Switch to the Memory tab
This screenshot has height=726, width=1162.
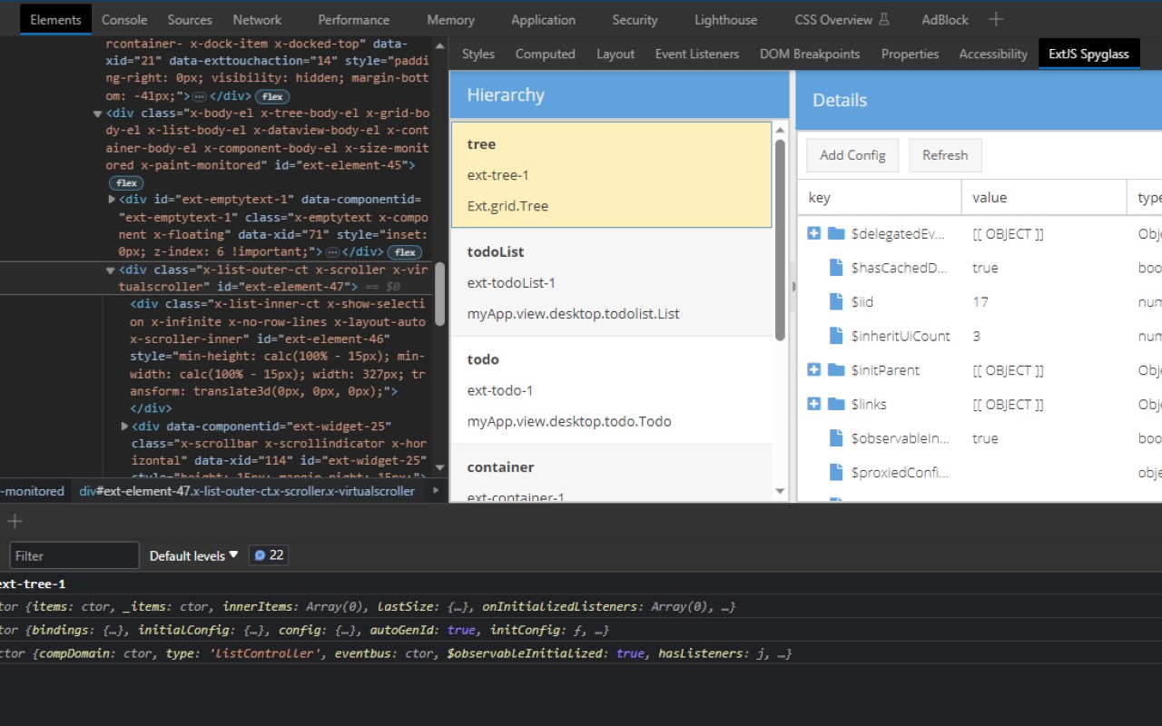coord(450,19)
